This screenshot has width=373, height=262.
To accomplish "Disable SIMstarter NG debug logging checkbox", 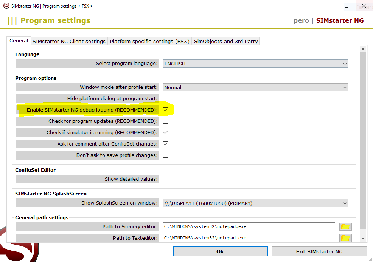I will (166, 110).
